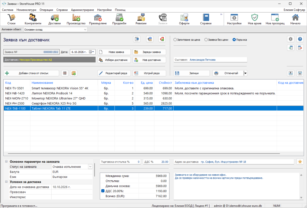Image resolution: width=307 pixels, height=208 pixels.
Task: Open the Администриране menu
Action: (82, 10)
